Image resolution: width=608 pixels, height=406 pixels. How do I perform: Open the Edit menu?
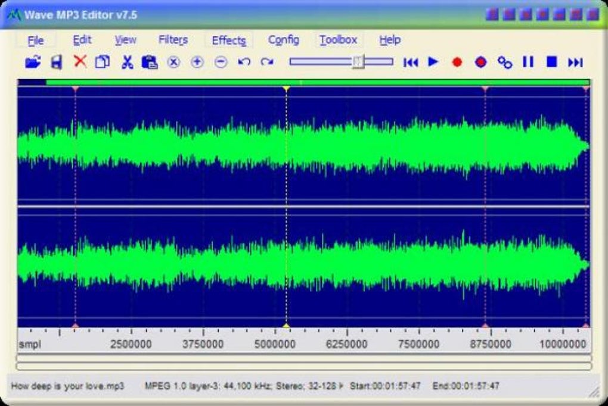point(82,40)
